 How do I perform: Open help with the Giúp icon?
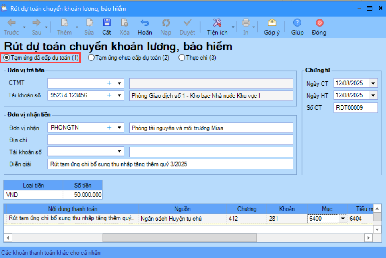[x=297, y=23]
